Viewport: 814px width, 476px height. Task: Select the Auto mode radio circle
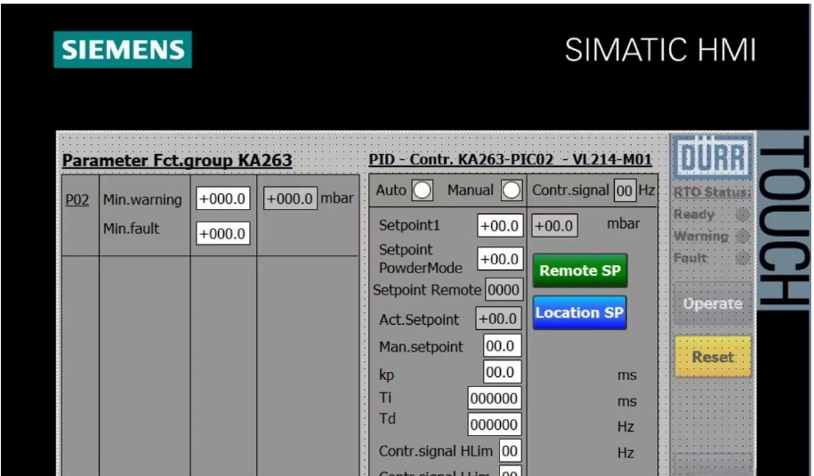(x=422, y=190)
